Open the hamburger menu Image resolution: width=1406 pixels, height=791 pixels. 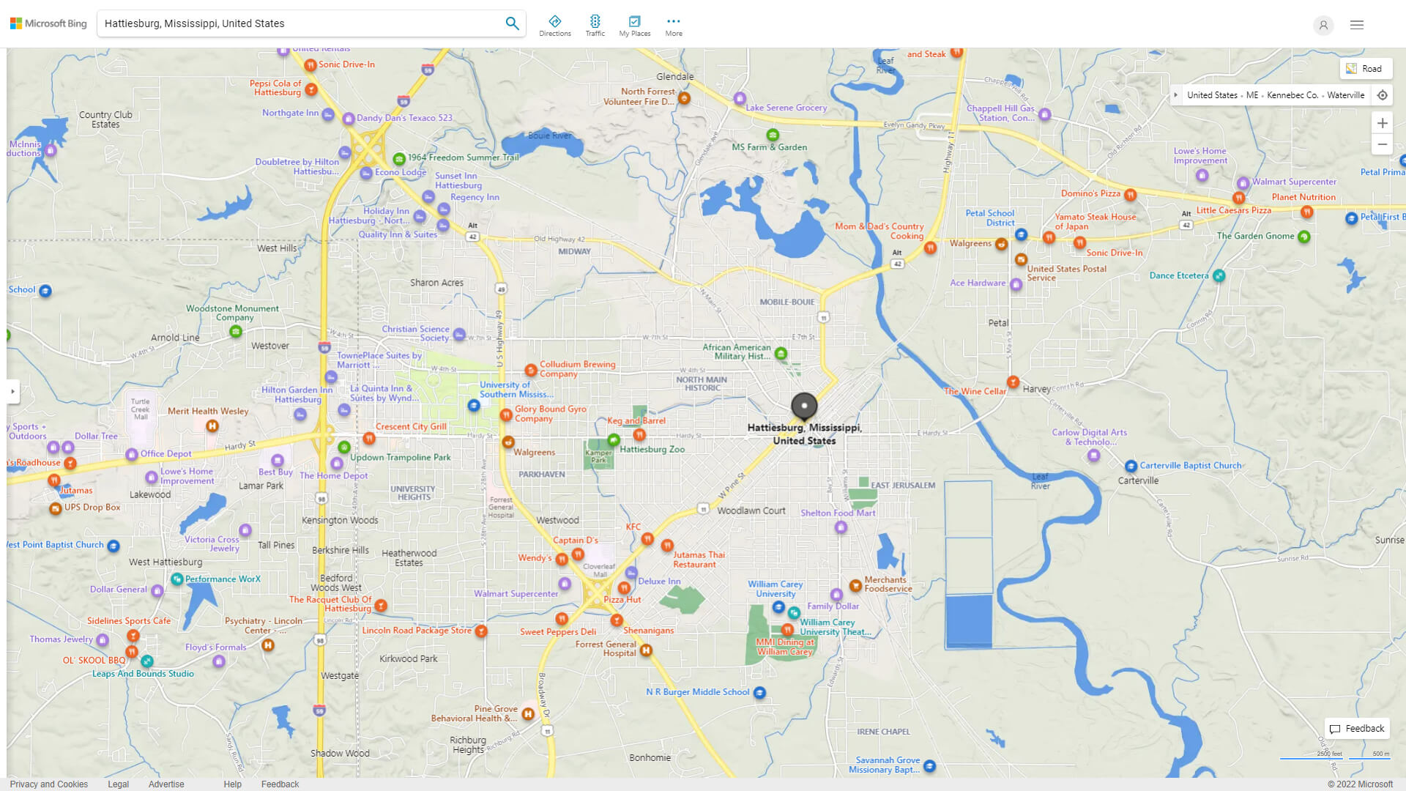(1356, 24)
